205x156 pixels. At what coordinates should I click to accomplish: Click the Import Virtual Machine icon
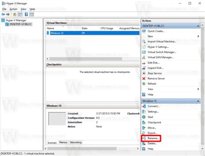pyautogui.click(x=144, y=41)
